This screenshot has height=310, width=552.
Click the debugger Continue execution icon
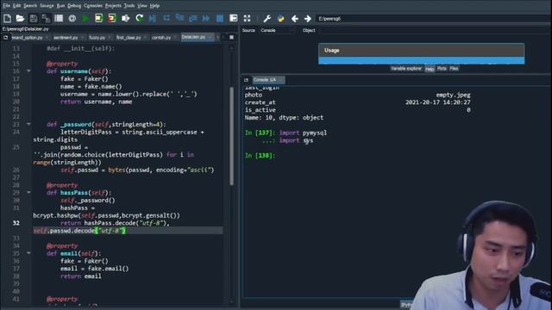tap(206, 18)
